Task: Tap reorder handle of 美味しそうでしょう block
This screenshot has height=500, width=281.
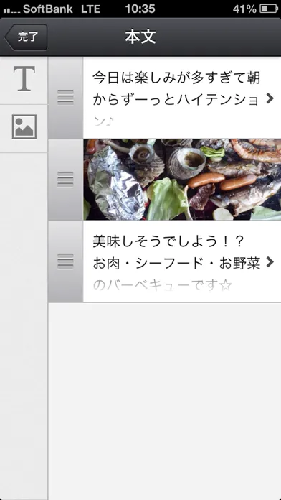Action: (65, 261)
